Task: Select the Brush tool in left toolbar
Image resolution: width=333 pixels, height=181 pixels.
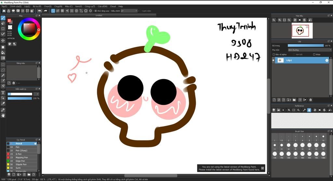Action: pyautogui.click(x=3, y=18)
